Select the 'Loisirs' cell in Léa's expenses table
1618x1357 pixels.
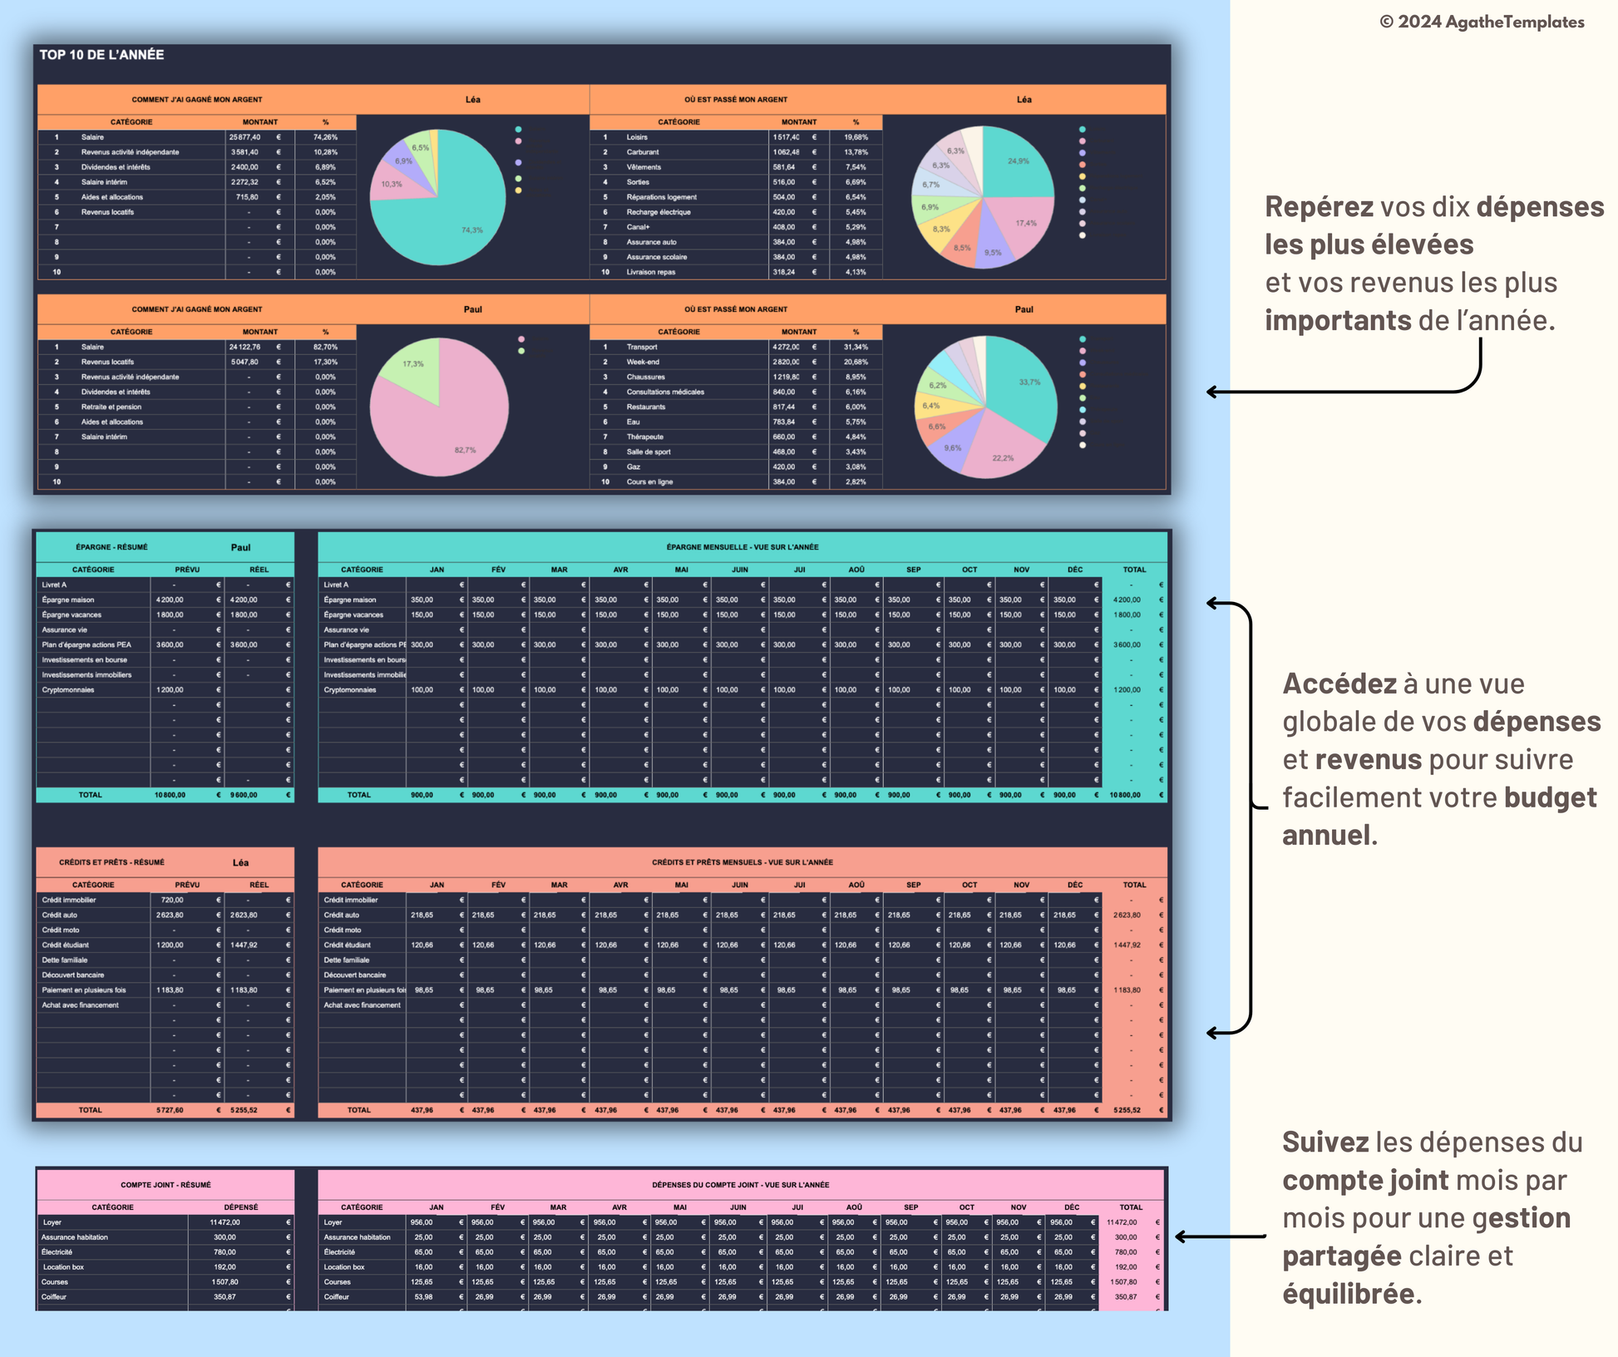[637, 137]
